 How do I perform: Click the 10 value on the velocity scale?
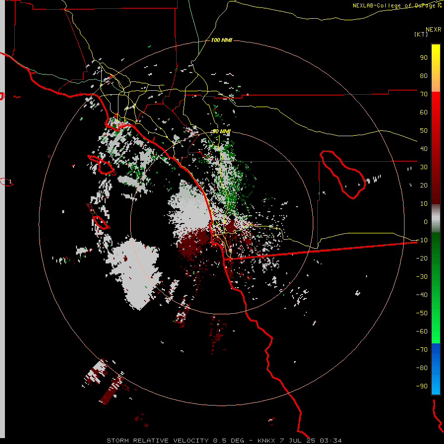point(424,204)
